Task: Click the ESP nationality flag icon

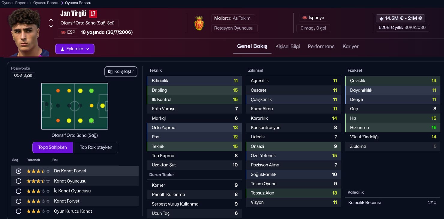Action: 63,32
